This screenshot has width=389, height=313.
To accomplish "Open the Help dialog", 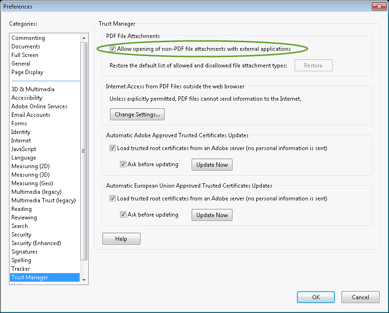I will click(121, 238).
